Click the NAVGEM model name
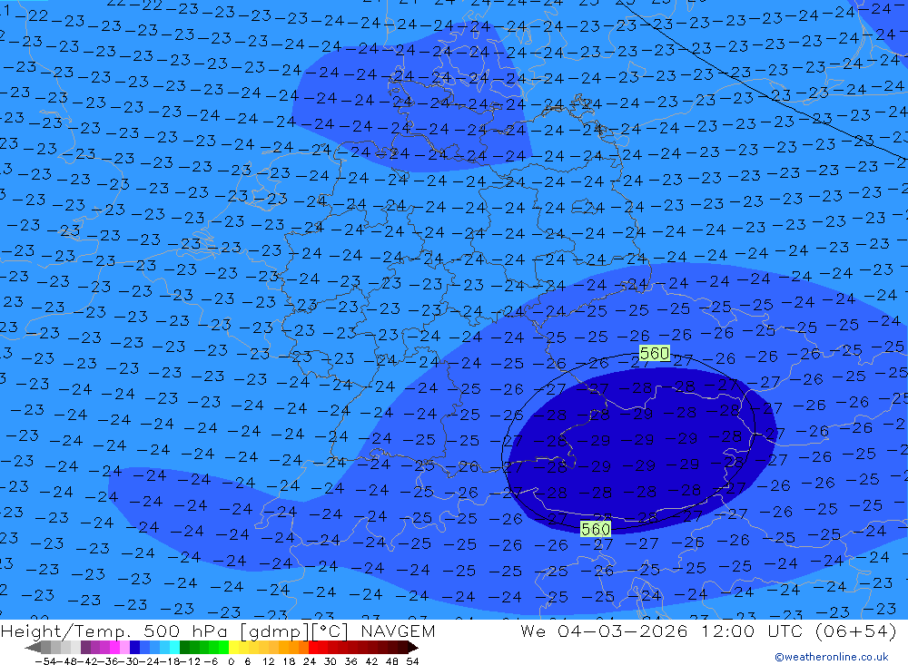This screenshot has height=665, width=908. point(398,631)
